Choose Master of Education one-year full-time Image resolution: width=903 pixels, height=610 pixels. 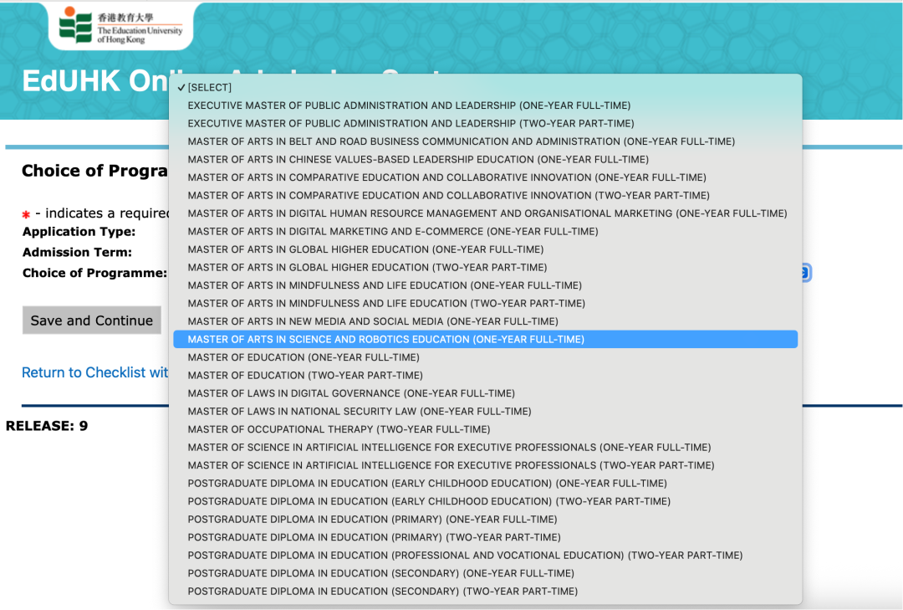tap(304, 357)
